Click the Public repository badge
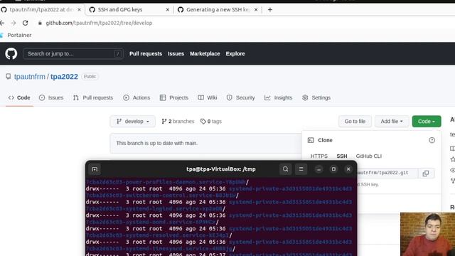This screenshot has height=256, width=455. point(90,77)
